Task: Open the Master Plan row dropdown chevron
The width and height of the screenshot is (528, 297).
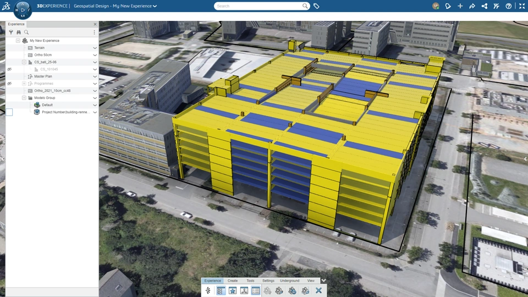Action: coord(95,76)
